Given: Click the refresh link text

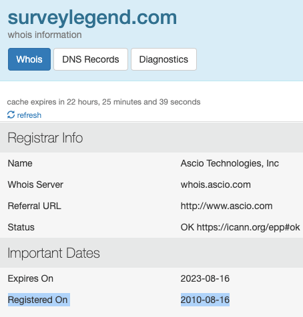Looking at the screenshot, I should (29, 115).
